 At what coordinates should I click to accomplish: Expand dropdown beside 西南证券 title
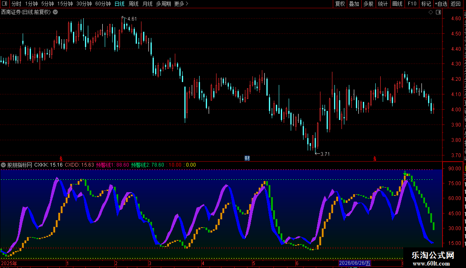click(55, 12)
